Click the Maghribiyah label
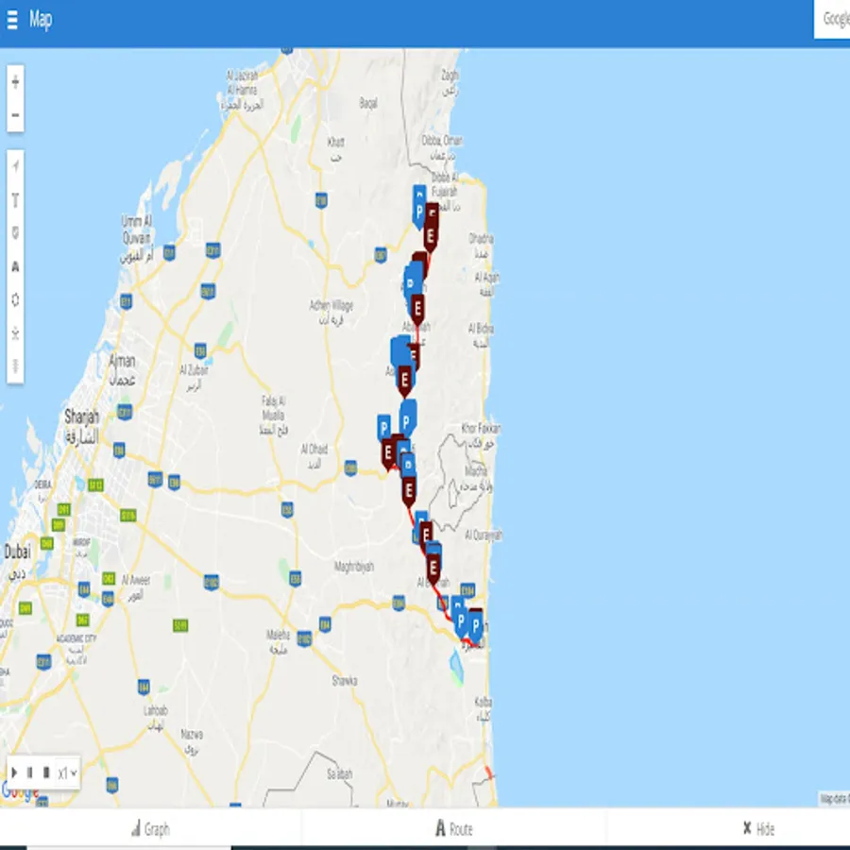This screenshot has height=850, width=850. pyautogui.click(x=354, y=567)
